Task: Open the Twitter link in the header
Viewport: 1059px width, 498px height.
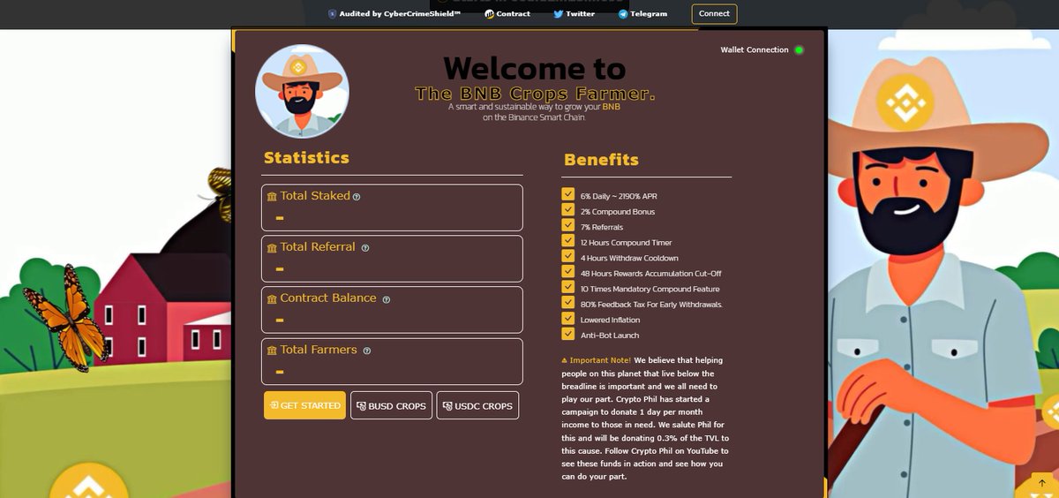Action: click(x=574, y=14)
